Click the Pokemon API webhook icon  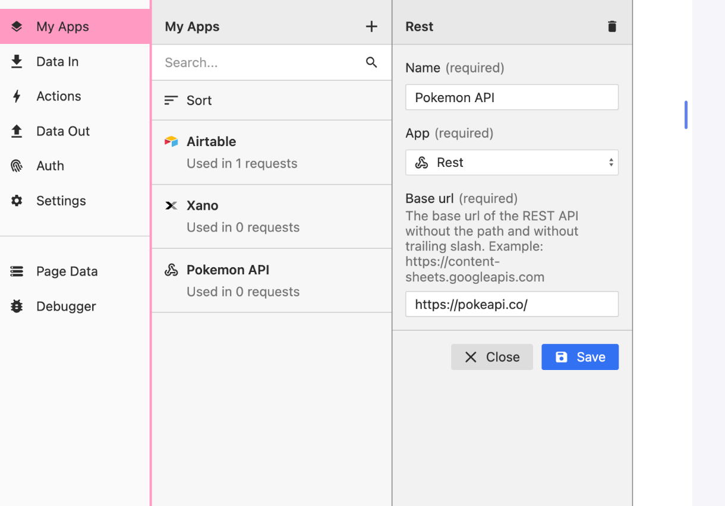[171, 270]
